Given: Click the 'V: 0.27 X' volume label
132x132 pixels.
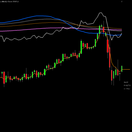Looking at the screenshot, I should [x=127, y=86].
